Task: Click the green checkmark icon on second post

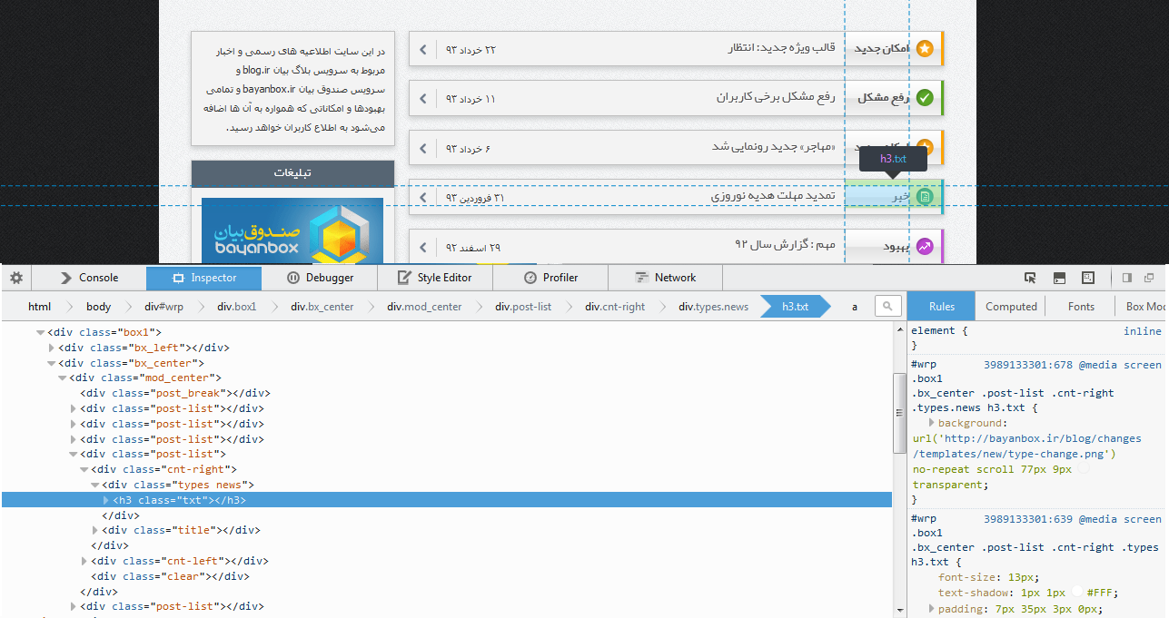Action: coord(925,98)
